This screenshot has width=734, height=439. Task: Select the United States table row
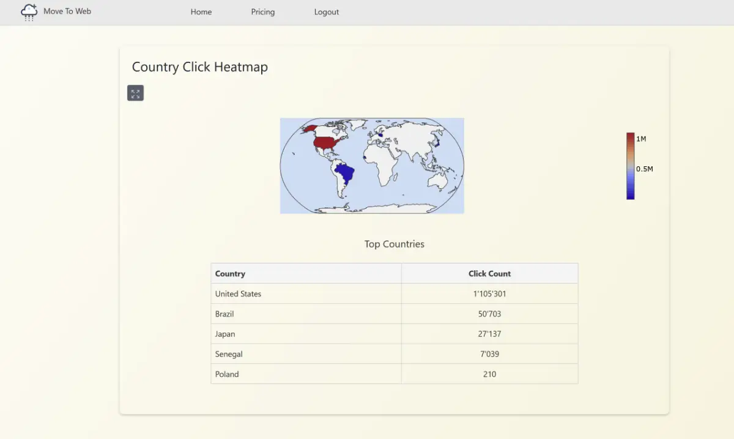tap(238, 293)
